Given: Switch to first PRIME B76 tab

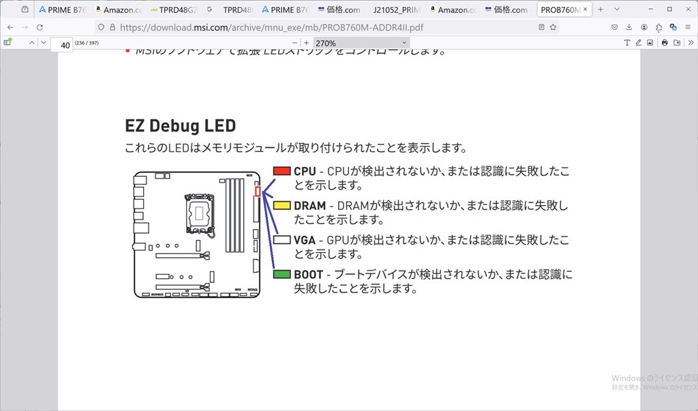Looking at the screenshot, I should [x=62, y=10].
